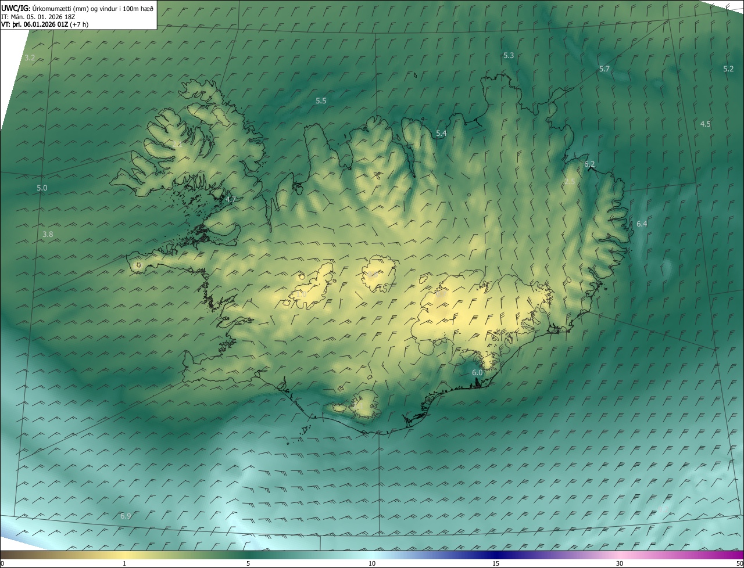Click the 5.0 value label west of the Westfjords
This screenshot has width=744, height=568.
pyautogui.click(x=42, y=188)
